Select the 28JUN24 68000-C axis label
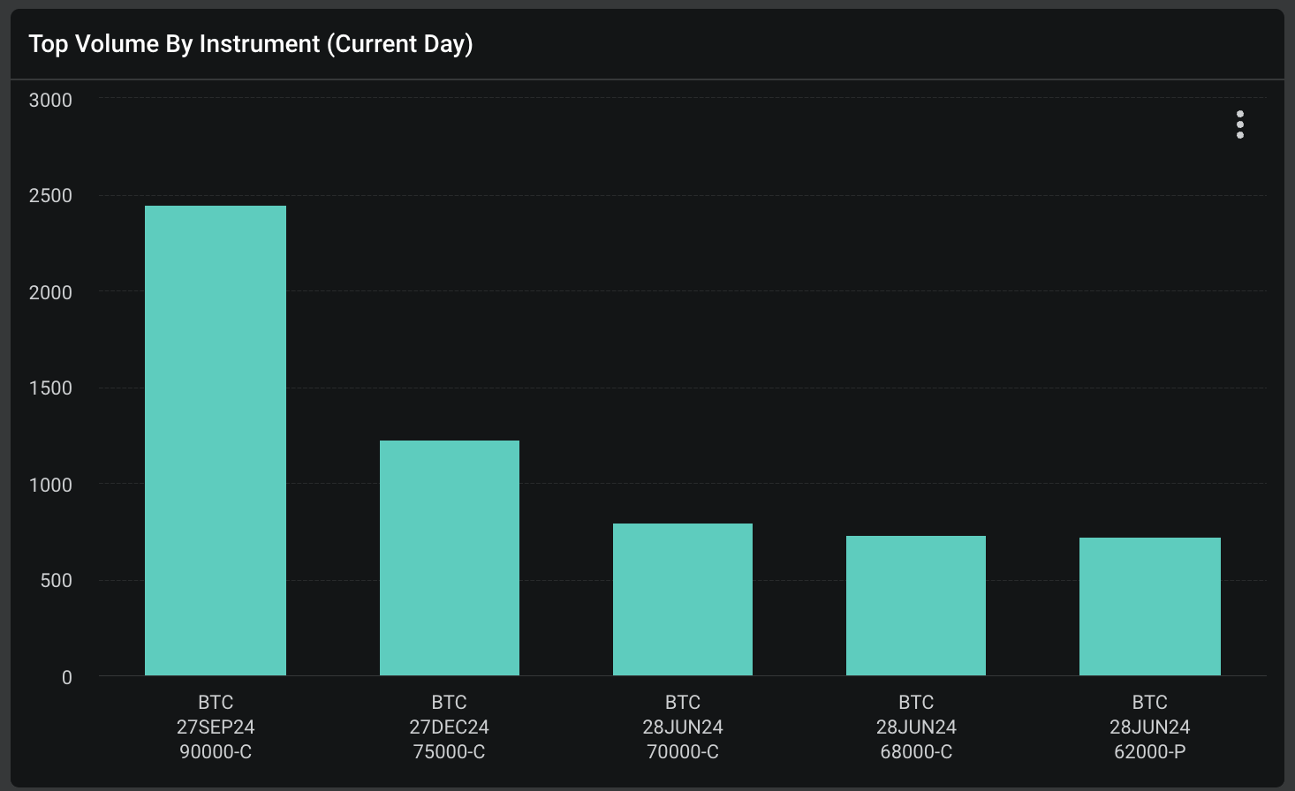 coord(916,727)
